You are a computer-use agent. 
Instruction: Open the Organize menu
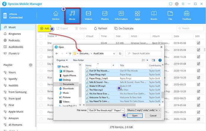(62, 60)
